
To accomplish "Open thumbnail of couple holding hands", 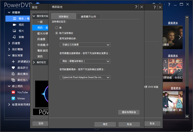I will (173, 103).
